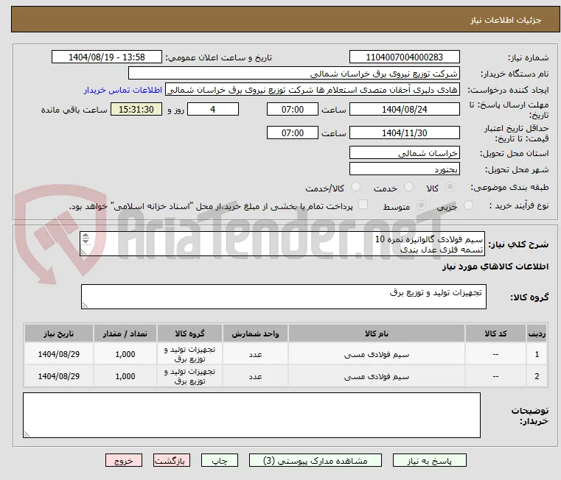Click unit عدد in row 1
561x480 pixels.
256,355
